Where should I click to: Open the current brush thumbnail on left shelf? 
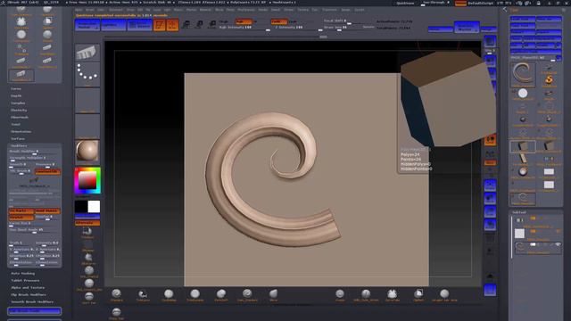coord(87,52)
